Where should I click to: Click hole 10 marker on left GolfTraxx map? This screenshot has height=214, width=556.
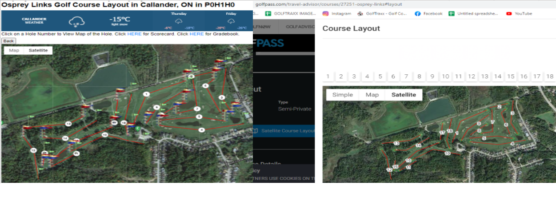105,134
